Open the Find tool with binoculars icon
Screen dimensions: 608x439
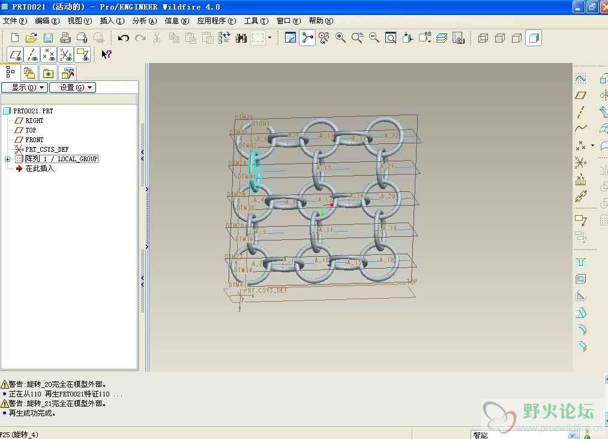tap(241, 38)
